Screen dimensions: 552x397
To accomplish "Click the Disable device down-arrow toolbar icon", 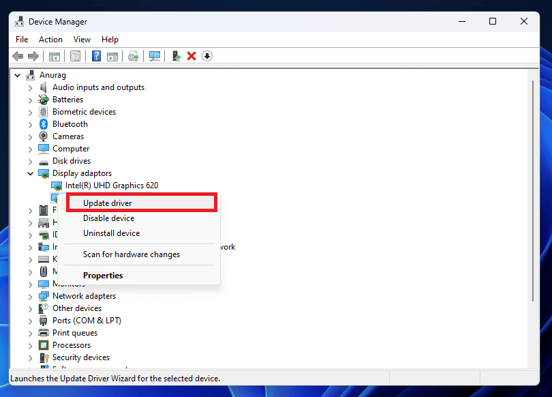I will point(207,56).
